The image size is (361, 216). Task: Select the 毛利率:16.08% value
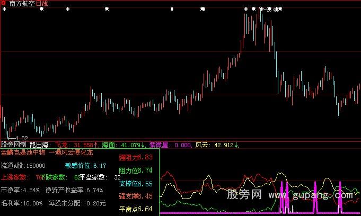pos(22,203)
